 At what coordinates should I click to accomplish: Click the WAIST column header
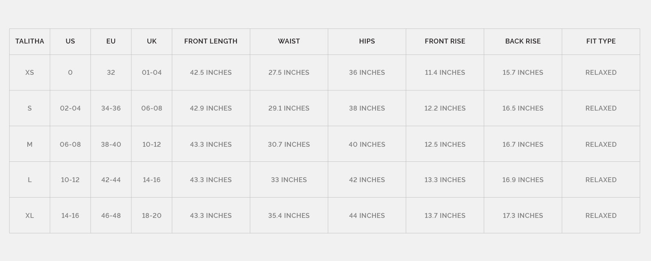[x=289, y=41]
